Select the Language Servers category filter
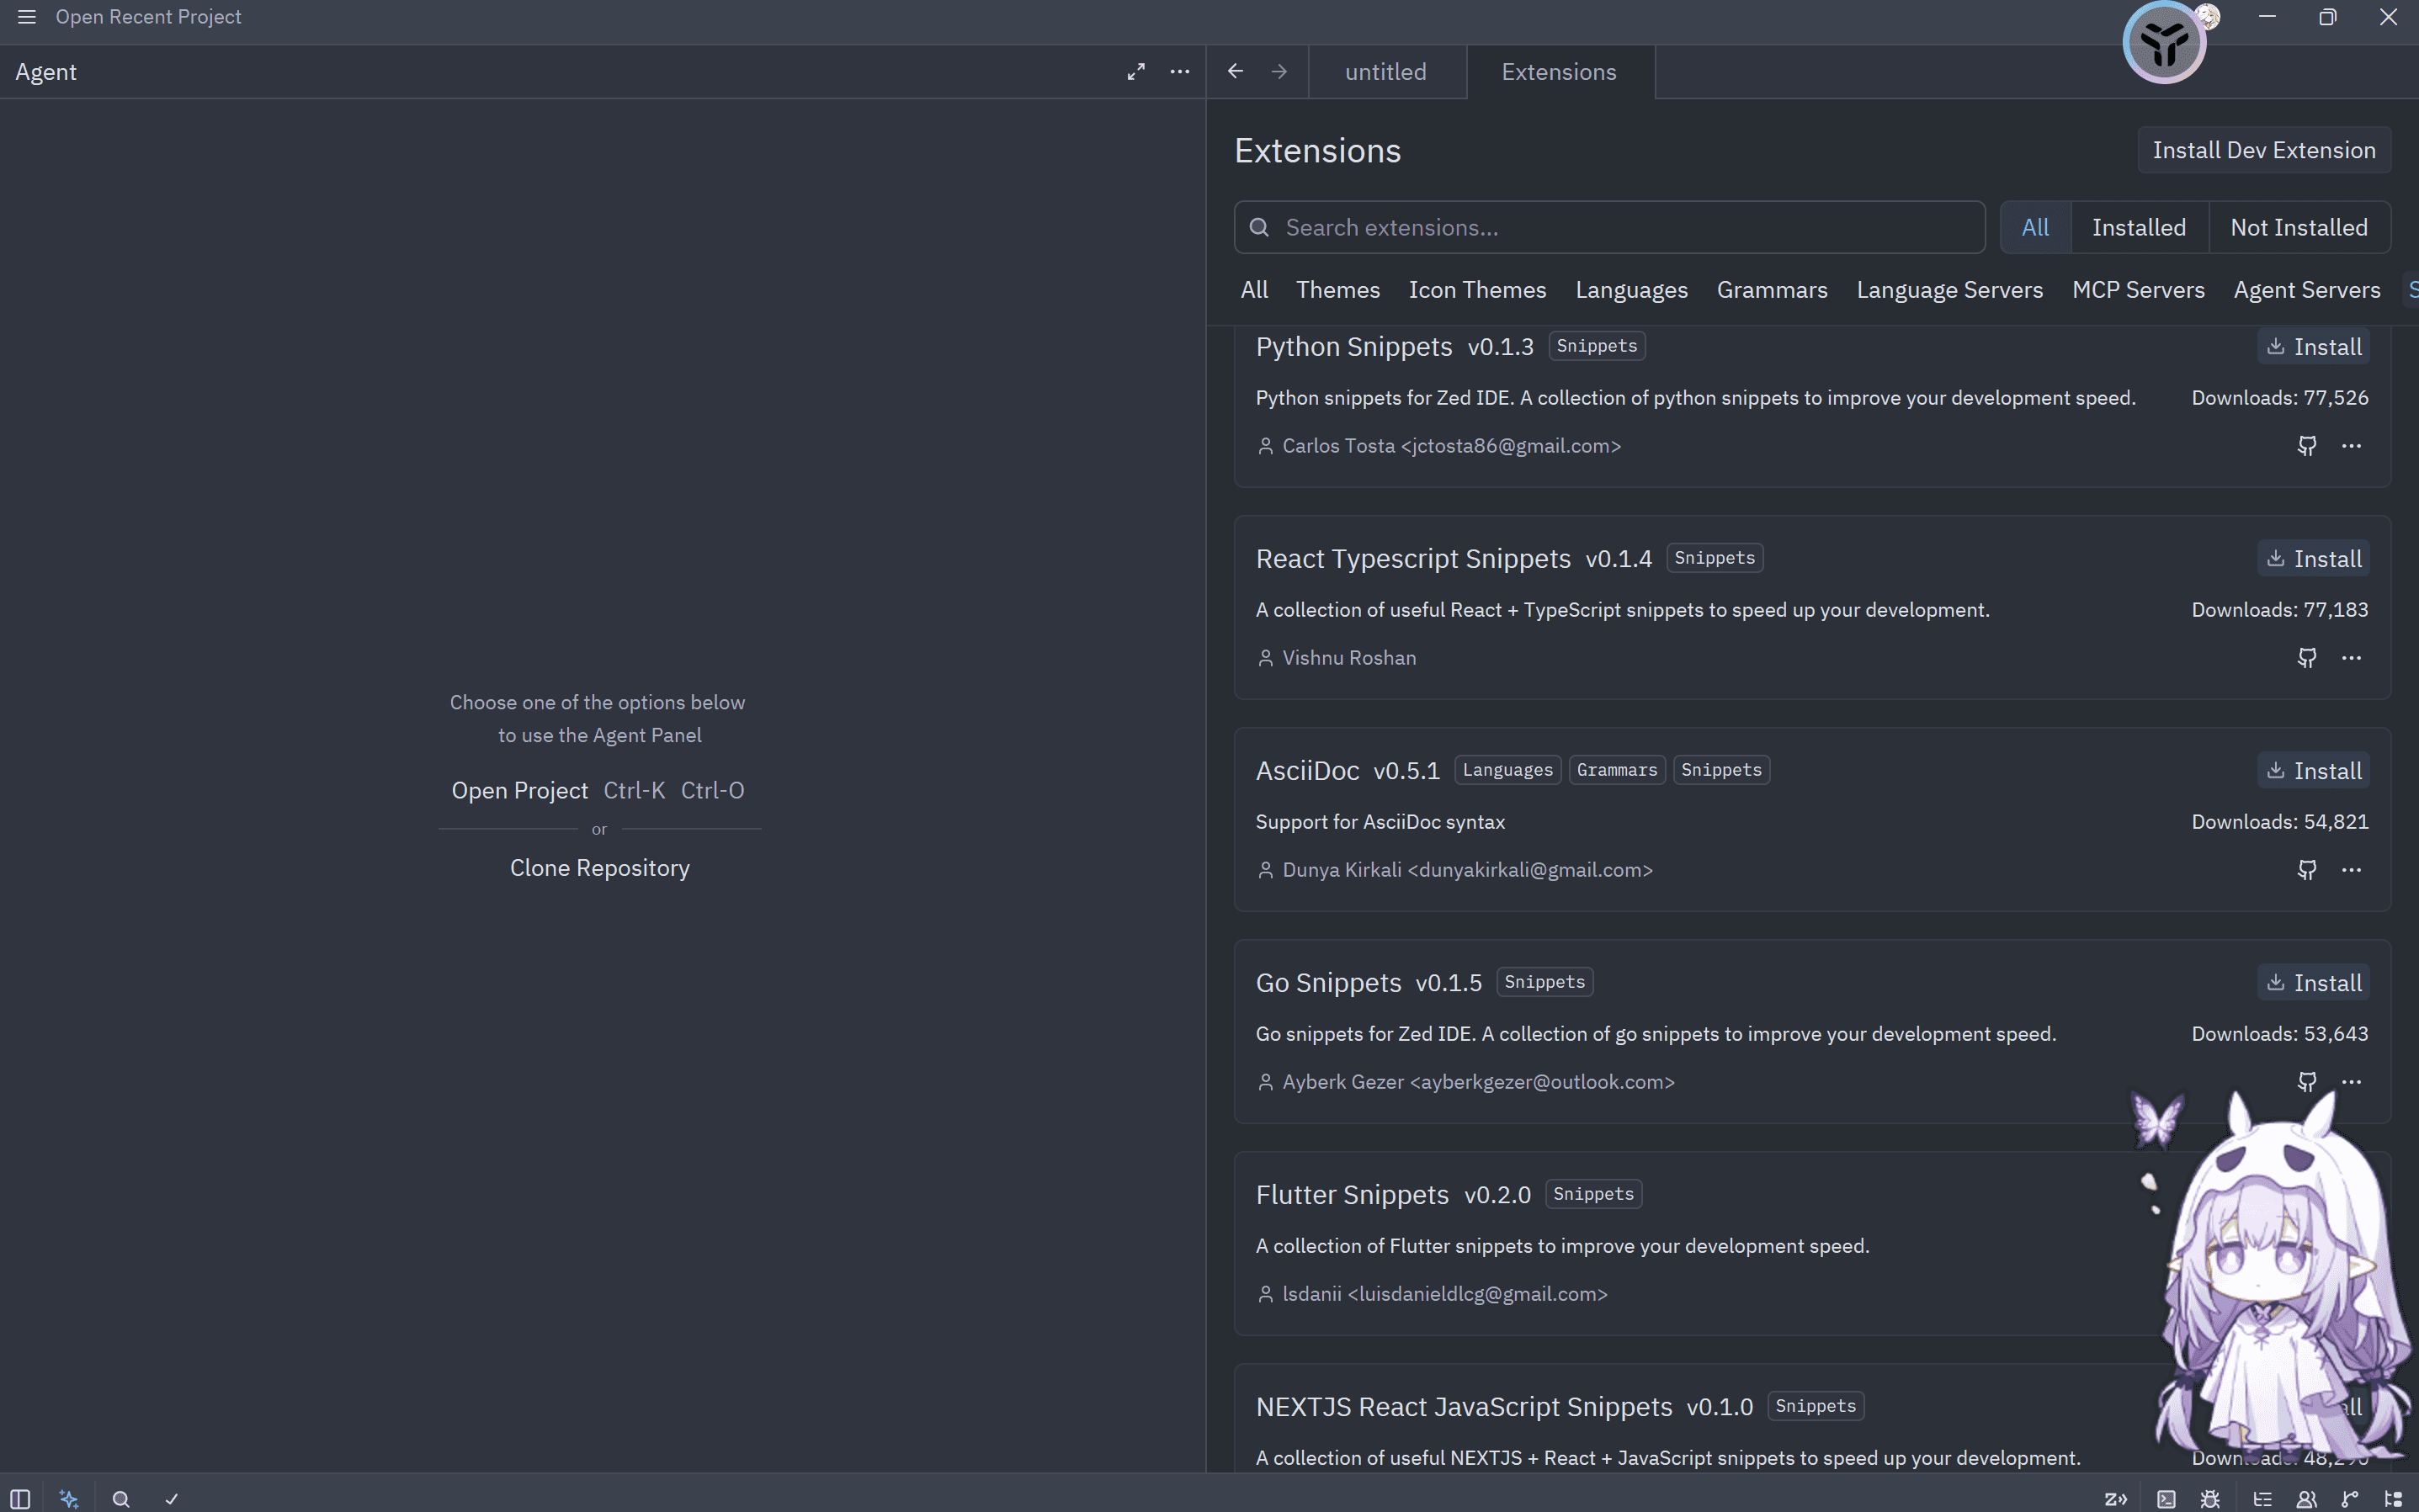The image size is (2419, 1512). click(x=1948, y=290)
